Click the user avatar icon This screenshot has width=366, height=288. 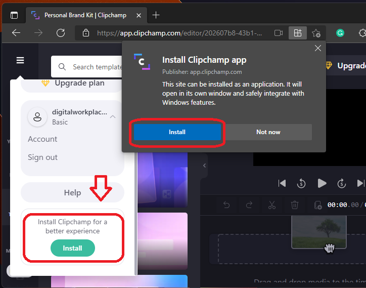(37, 117)
